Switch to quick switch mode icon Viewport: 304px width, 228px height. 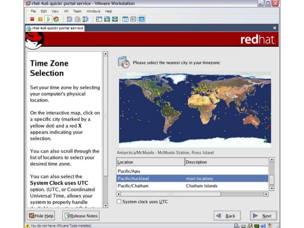coord(107,19)
